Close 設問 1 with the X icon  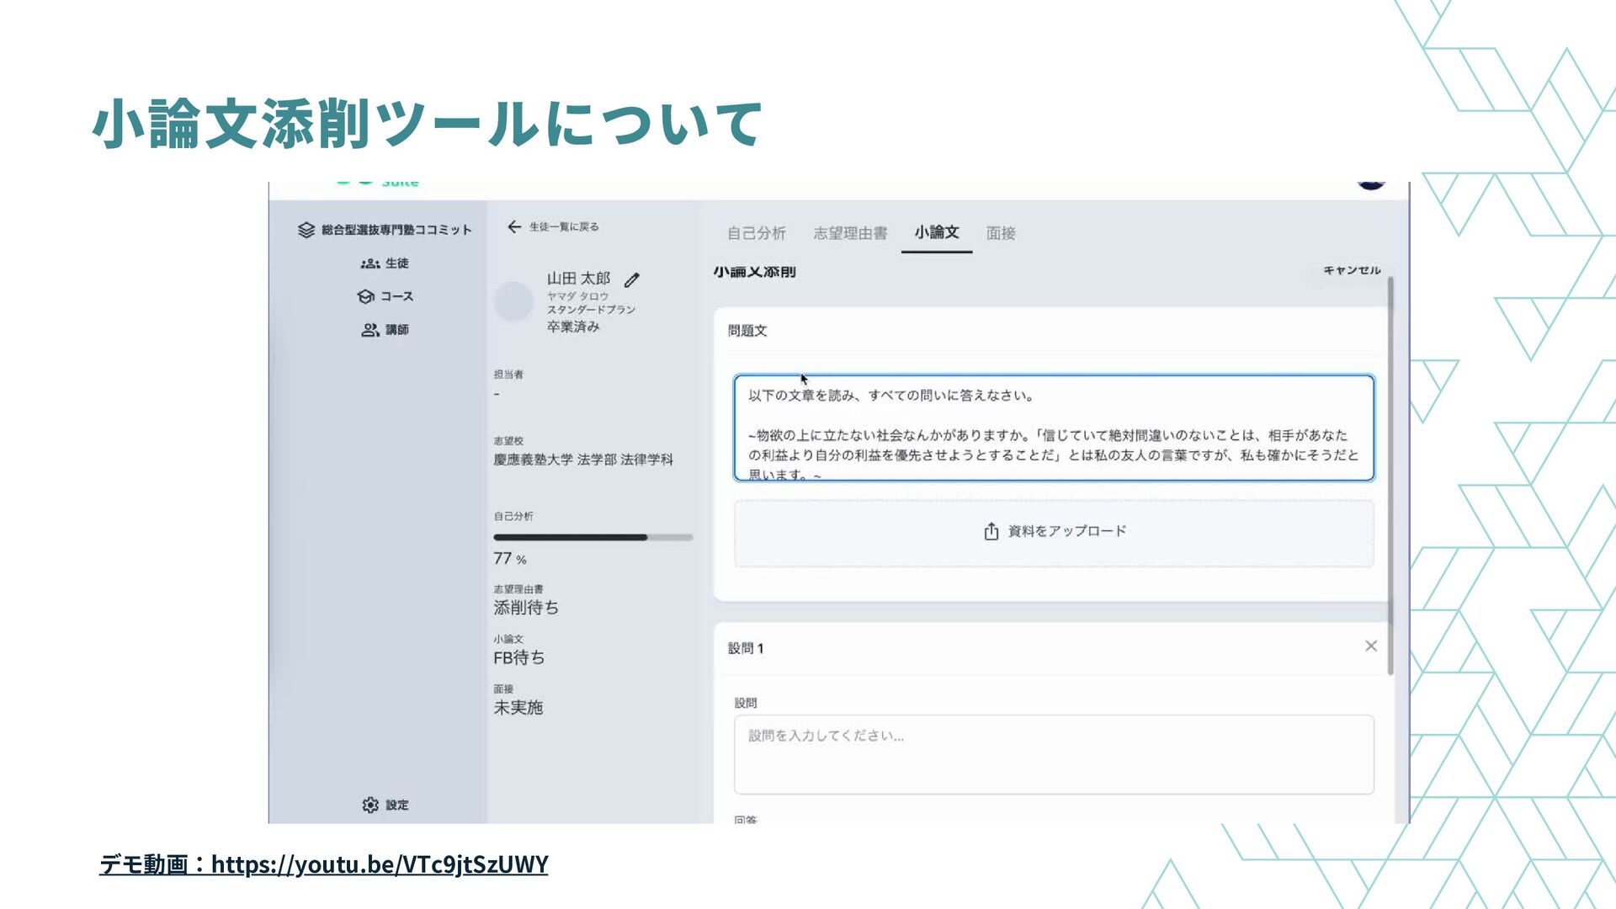coord(1370,646)
